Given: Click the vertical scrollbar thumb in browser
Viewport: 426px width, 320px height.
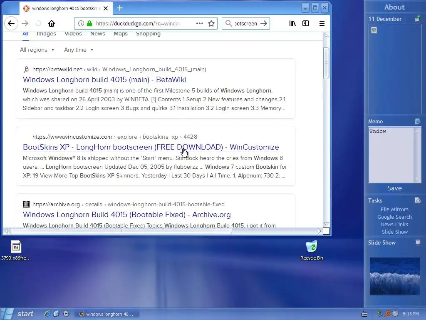Looking at the screenshot, I should click(x=326, y=63).
